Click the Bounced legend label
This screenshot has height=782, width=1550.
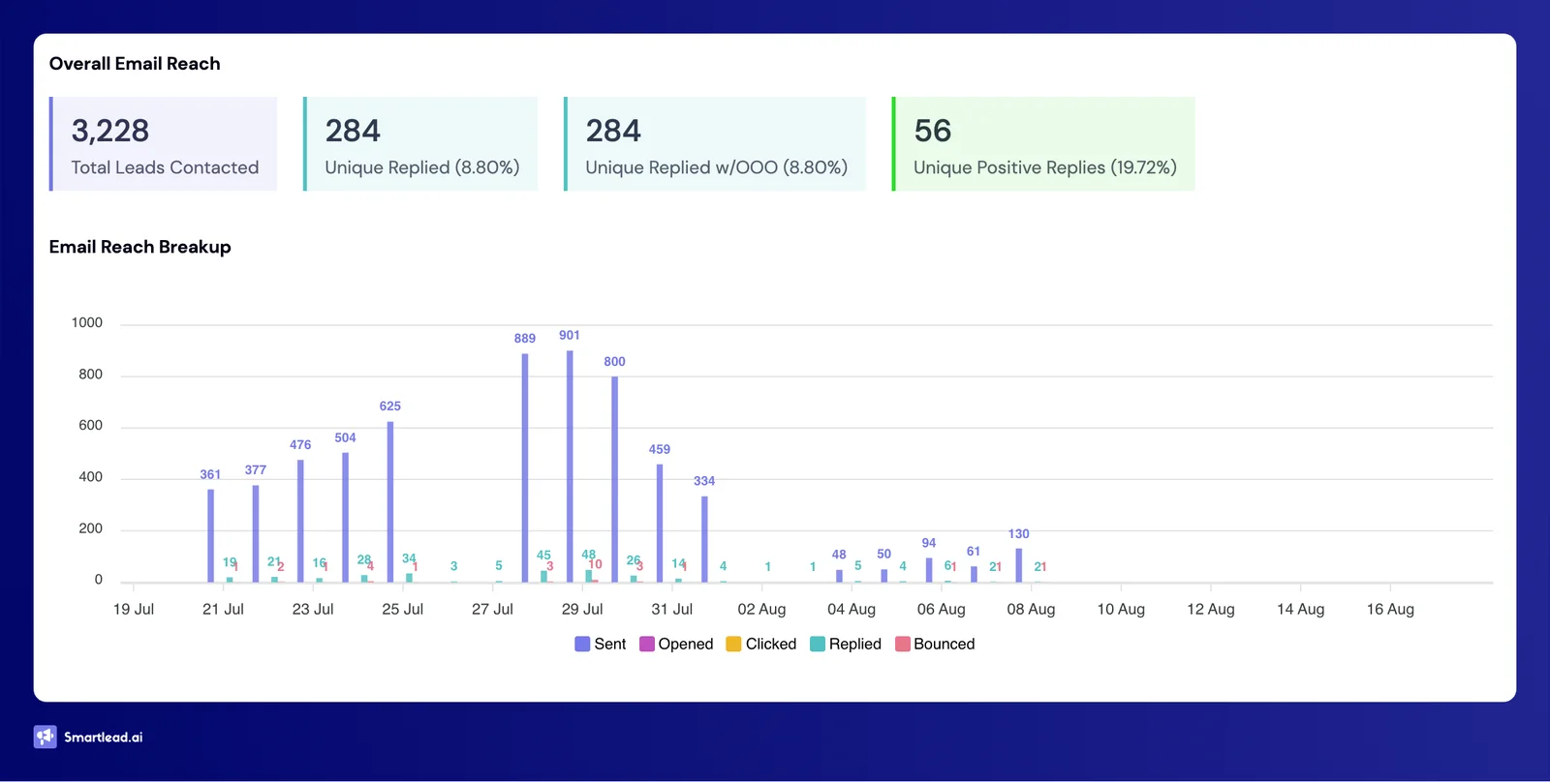point(945,644)
